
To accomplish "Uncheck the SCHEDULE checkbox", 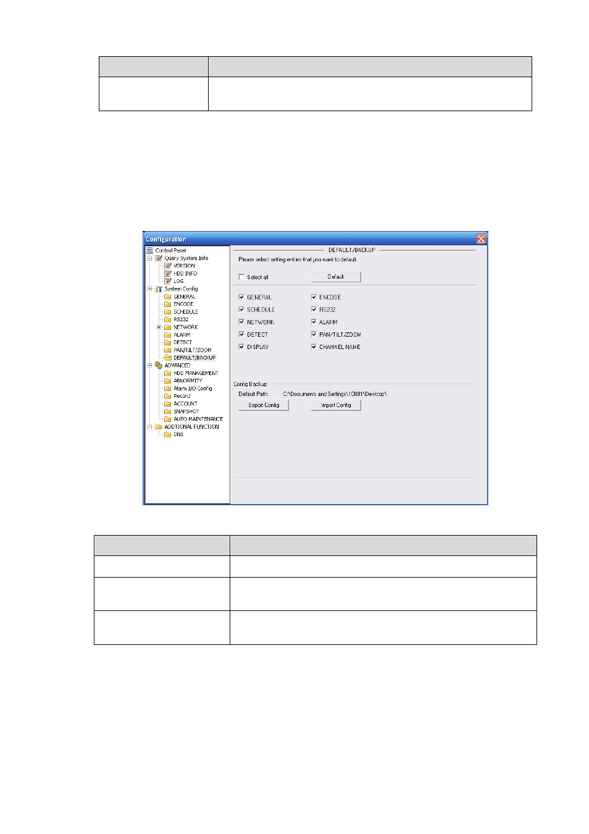I will [241, 310].
